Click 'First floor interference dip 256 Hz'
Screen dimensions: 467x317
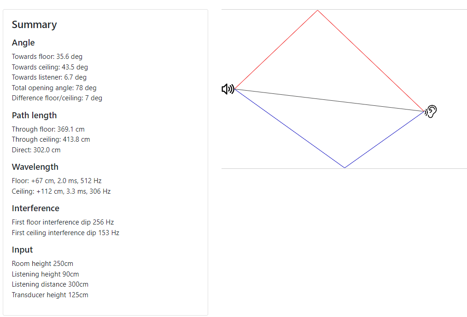tap(63, 222)
